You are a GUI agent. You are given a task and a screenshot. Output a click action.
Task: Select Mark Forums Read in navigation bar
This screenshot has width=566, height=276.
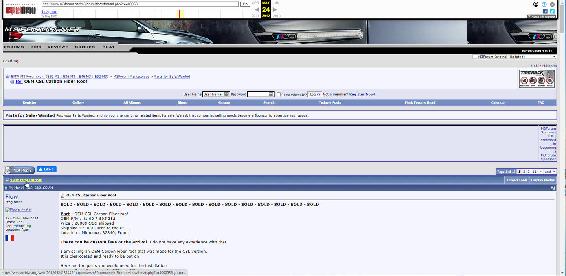(x=420, y=102)
